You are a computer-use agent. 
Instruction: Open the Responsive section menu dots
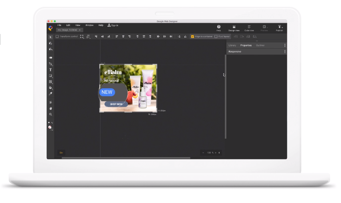coord(285,51)
